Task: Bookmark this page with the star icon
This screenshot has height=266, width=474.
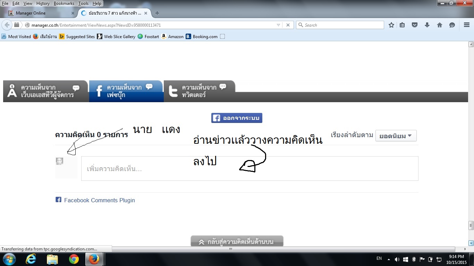Action: 391,25
